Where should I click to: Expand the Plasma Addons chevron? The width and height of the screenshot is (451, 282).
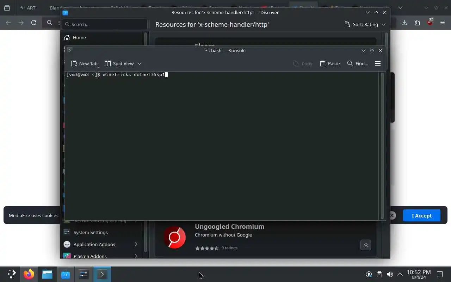136,256
